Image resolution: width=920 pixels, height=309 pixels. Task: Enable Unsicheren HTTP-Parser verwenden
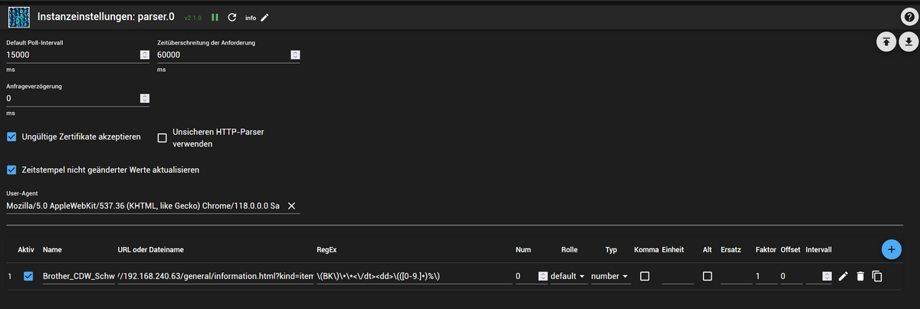[x=162, y=138]
